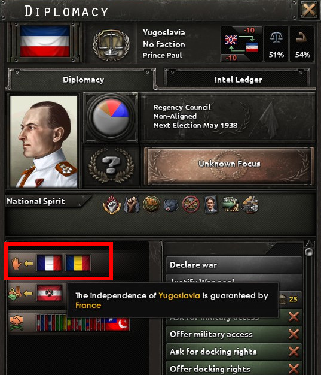This screenshot has width=321, height=375.
Task: Click the party popularity pie chart
Action: coord(111,117)
